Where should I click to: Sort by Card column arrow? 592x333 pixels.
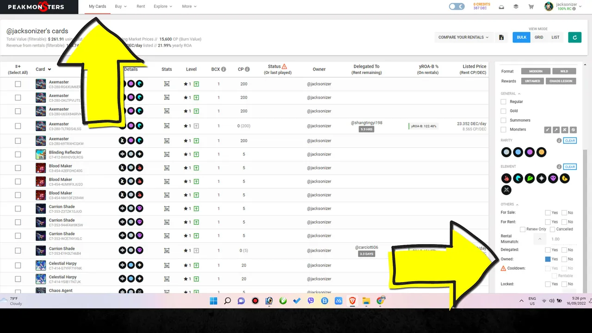pyautogui.click(x=49, y=69)
